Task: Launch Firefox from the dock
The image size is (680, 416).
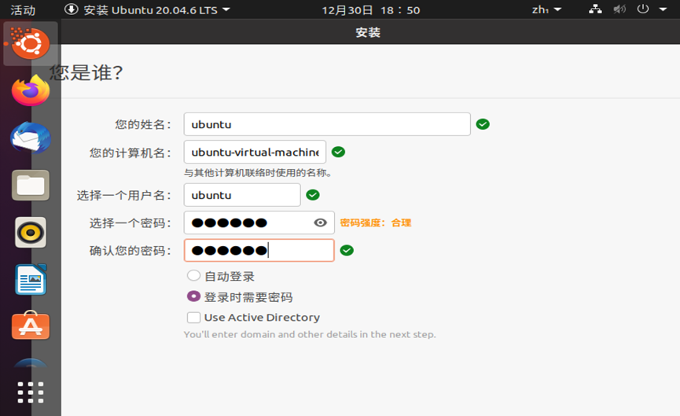Action: [31, 90]
